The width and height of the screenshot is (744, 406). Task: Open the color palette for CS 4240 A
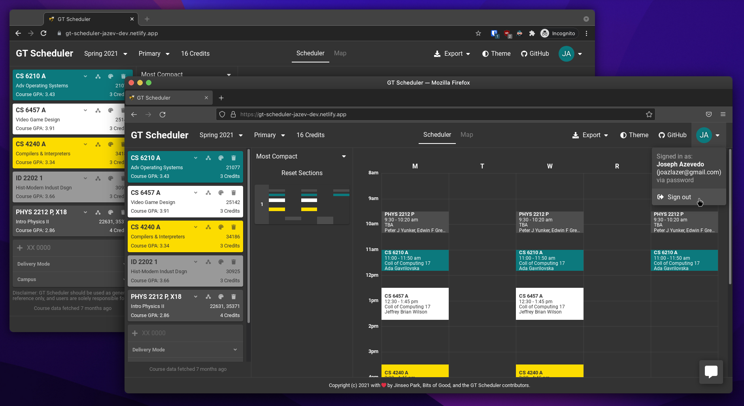pos(221,227)
